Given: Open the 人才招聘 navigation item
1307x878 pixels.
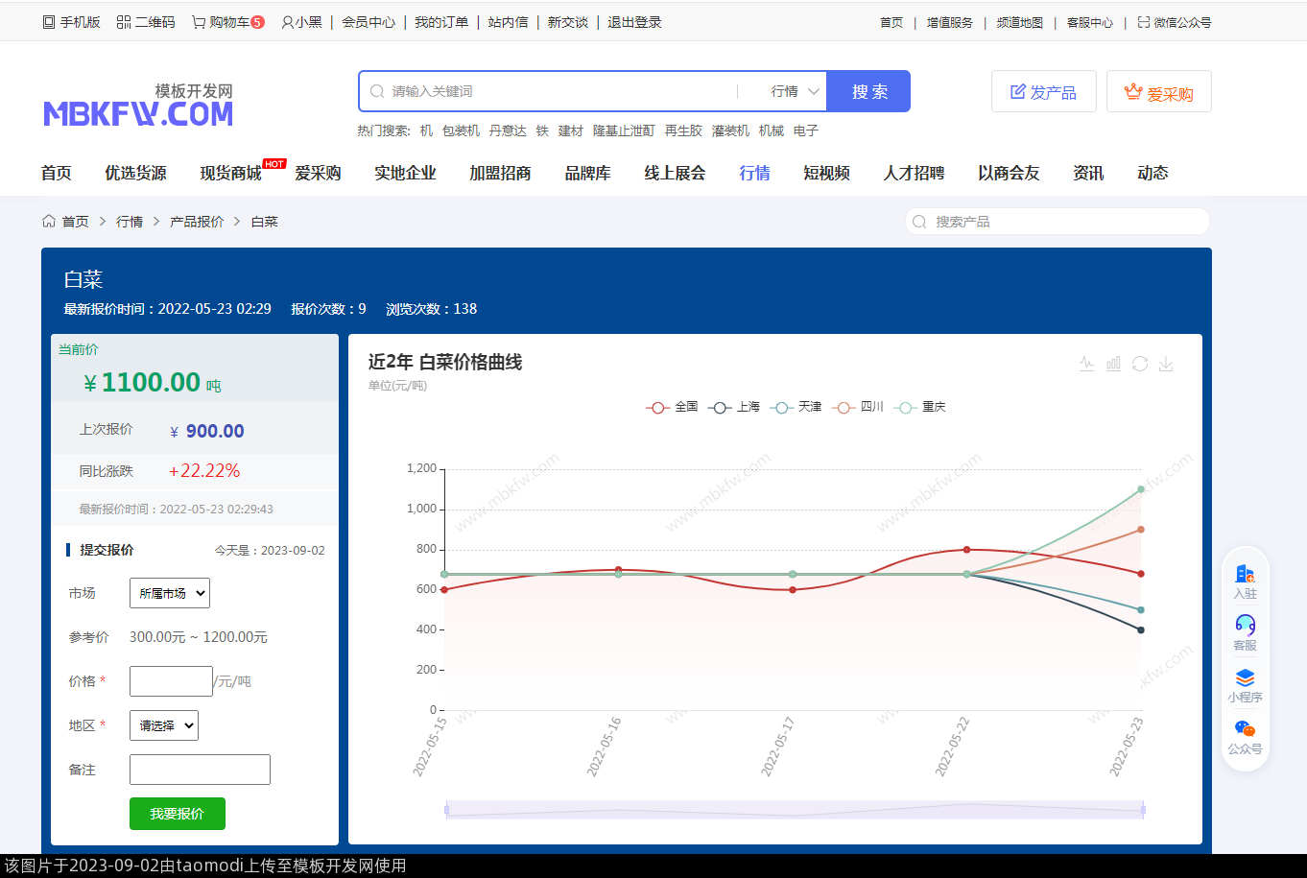Looking at the screenshot, I should (x=914, y=173).
